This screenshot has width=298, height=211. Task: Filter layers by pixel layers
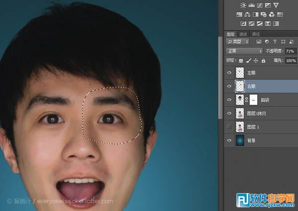click(x=259, y=42)
